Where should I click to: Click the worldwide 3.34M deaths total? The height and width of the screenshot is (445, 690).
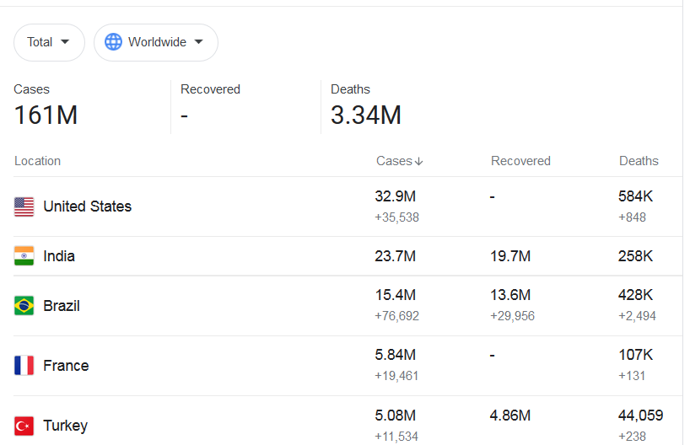366,115
